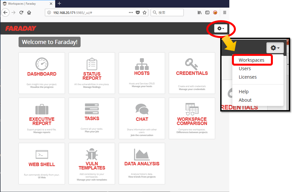Click the Vuln Templates bug icon
The height and width of the screenshot is (192, 293).
point(92,154)
